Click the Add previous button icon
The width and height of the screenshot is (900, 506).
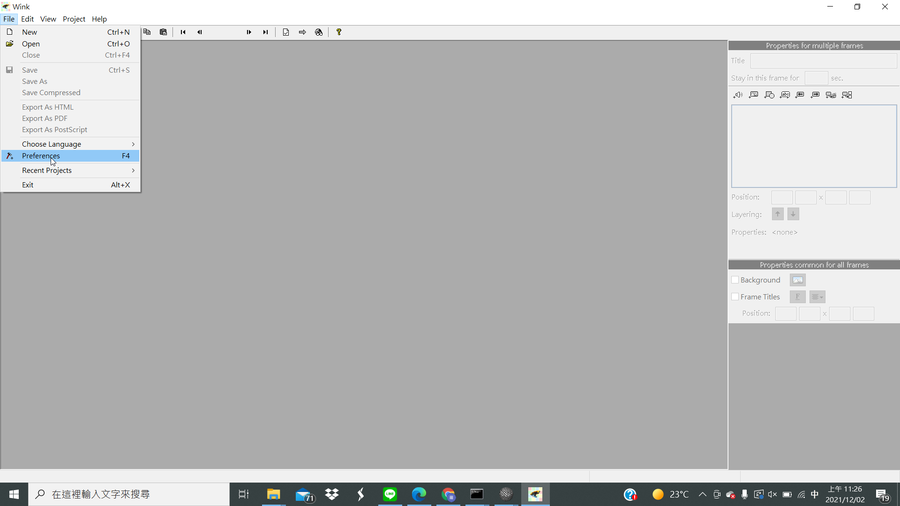(800, 95)
